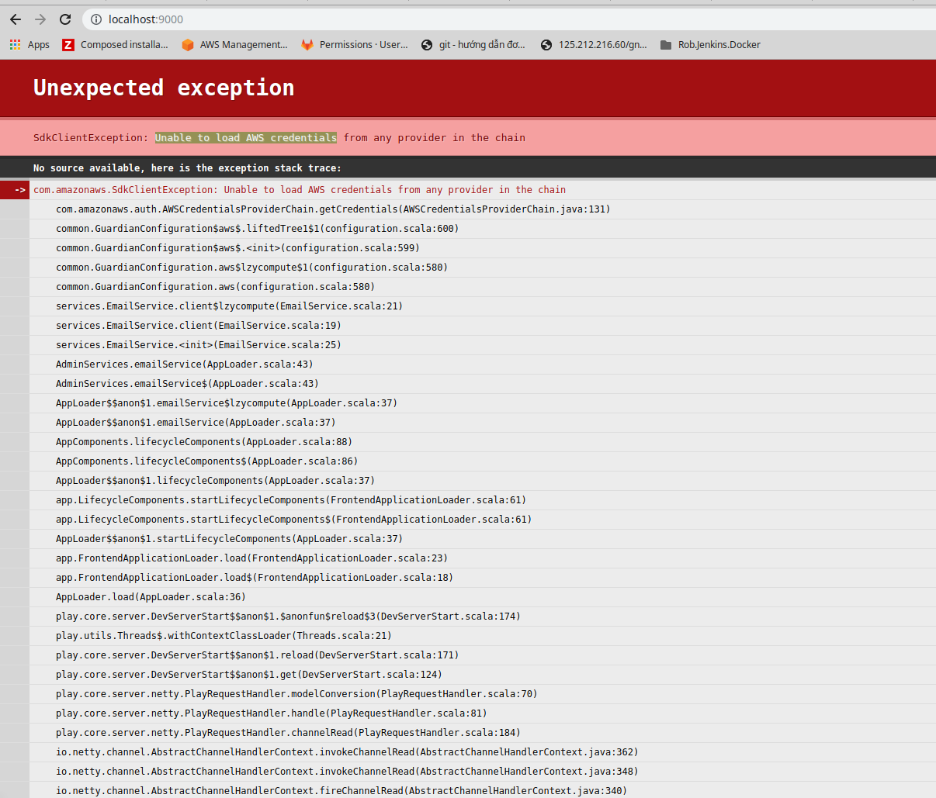Click 'No source available' stack trace header
Viewport: 936px width, 798px height.
[187, 168]
